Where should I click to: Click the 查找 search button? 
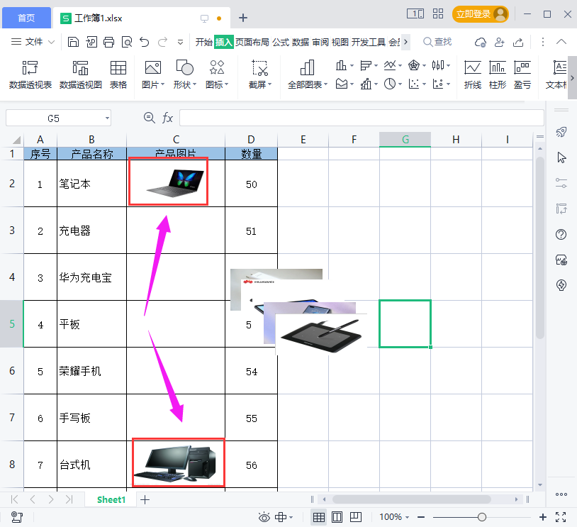tap(437, 42)
